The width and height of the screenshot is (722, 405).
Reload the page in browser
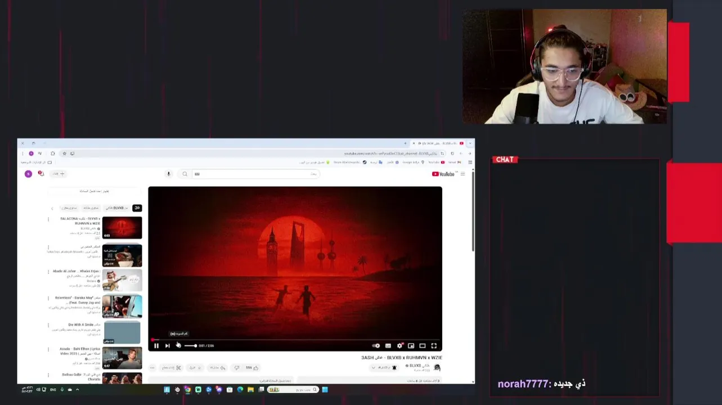click(x=452, y=154)
